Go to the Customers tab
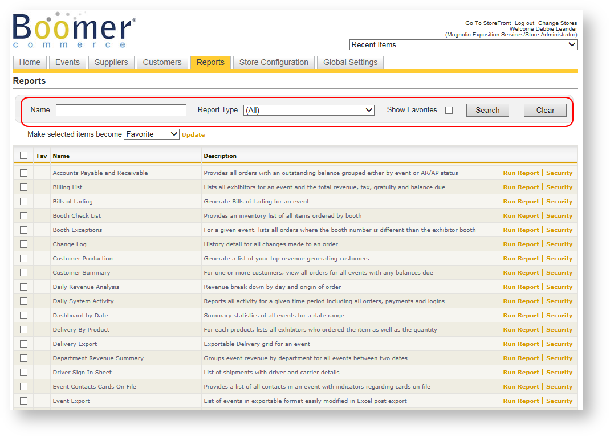 click(x=163, y=62)
